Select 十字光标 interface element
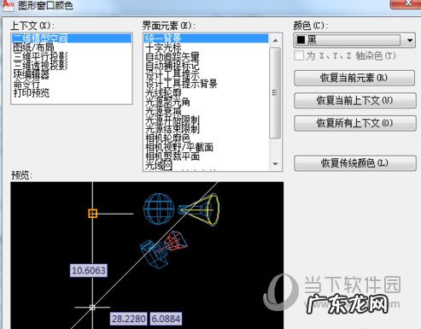This screenshot has height=329, width=421. point(206,47)
